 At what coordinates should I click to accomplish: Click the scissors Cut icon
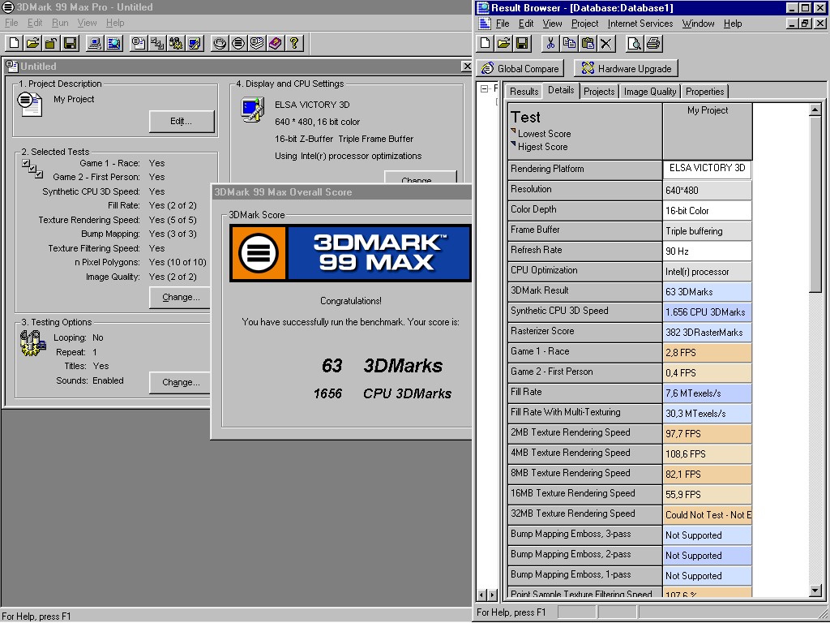coord(550,44)
